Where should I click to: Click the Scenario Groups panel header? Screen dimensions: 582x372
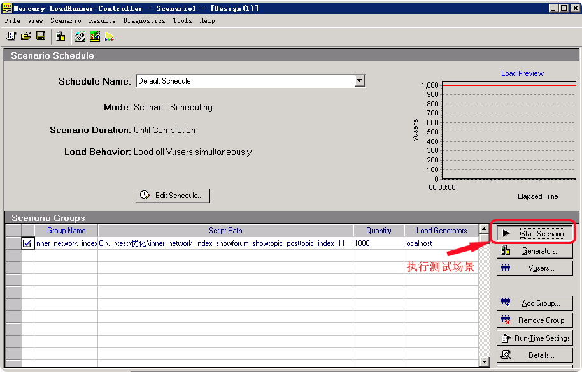(x=292, y=218)
